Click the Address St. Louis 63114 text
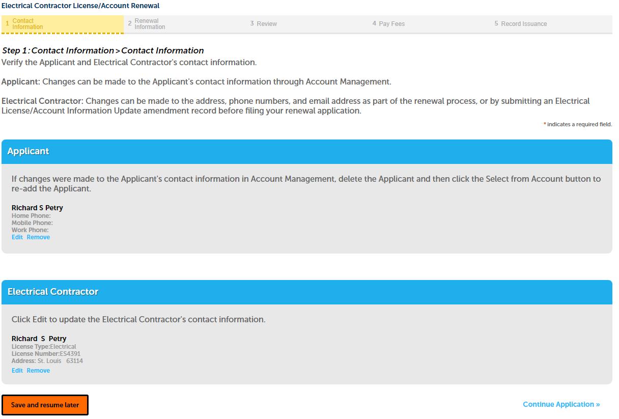 47,361
